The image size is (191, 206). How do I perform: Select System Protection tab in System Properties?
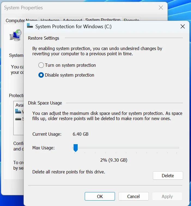click(x=103, y=19)
